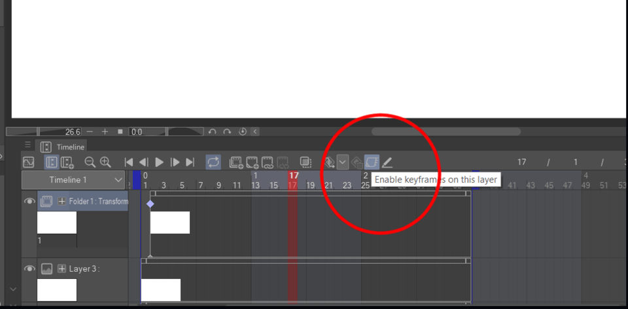The height and width of the screenshot is (309, 628).
Task: Zoom in the timeline view
Action: click(x=105, y=162)
